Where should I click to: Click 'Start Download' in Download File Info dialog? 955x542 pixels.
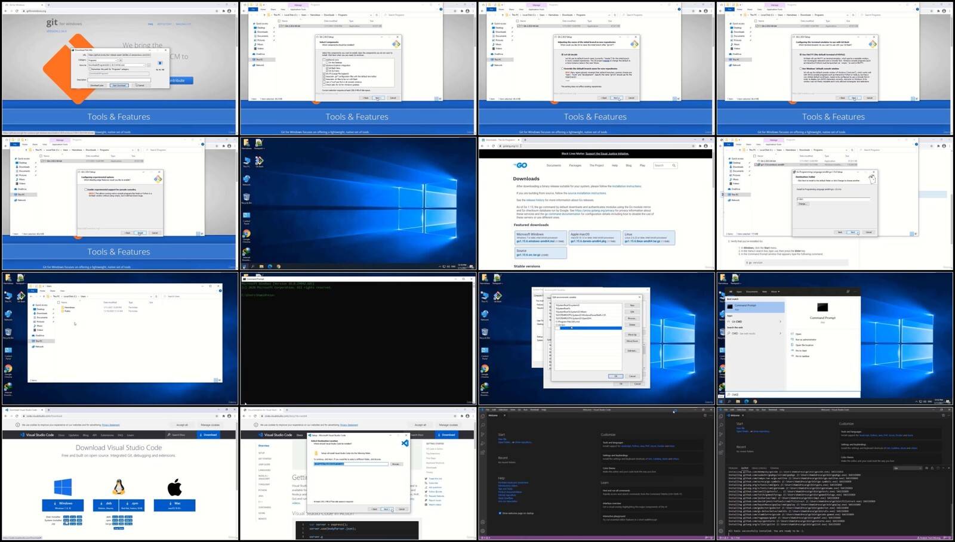pos(119,85)
